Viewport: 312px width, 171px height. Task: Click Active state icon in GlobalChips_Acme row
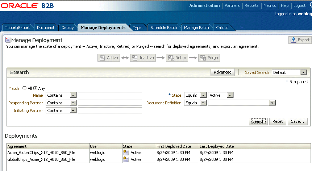pyautogui.click(x=126, y=159)
